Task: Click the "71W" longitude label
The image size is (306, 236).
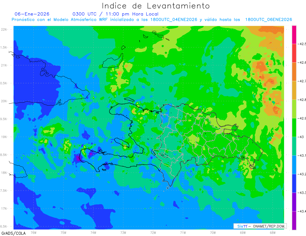Action: click(183, 232)
